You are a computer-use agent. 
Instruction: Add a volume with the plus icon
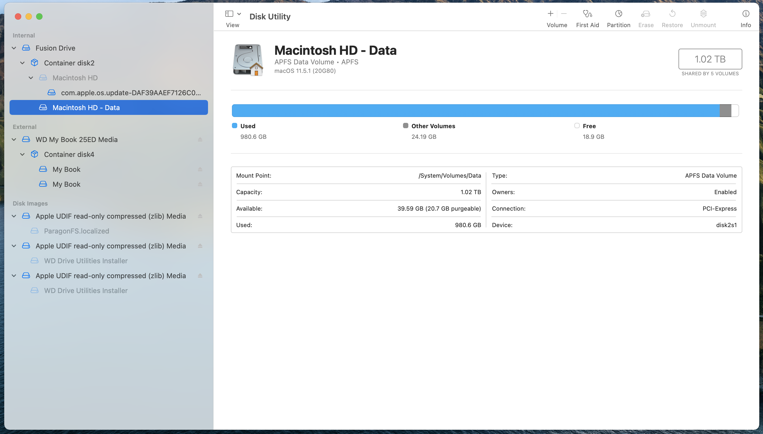550,14
